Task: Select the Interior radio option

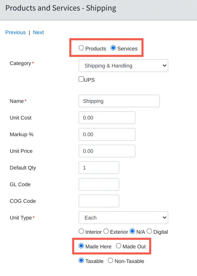Action: tap(81, 231)
